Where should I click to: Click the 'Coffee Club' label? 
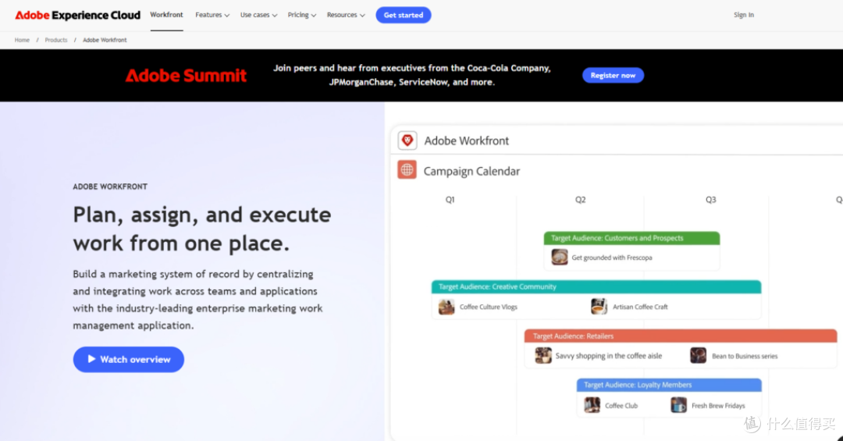[621, 406]
